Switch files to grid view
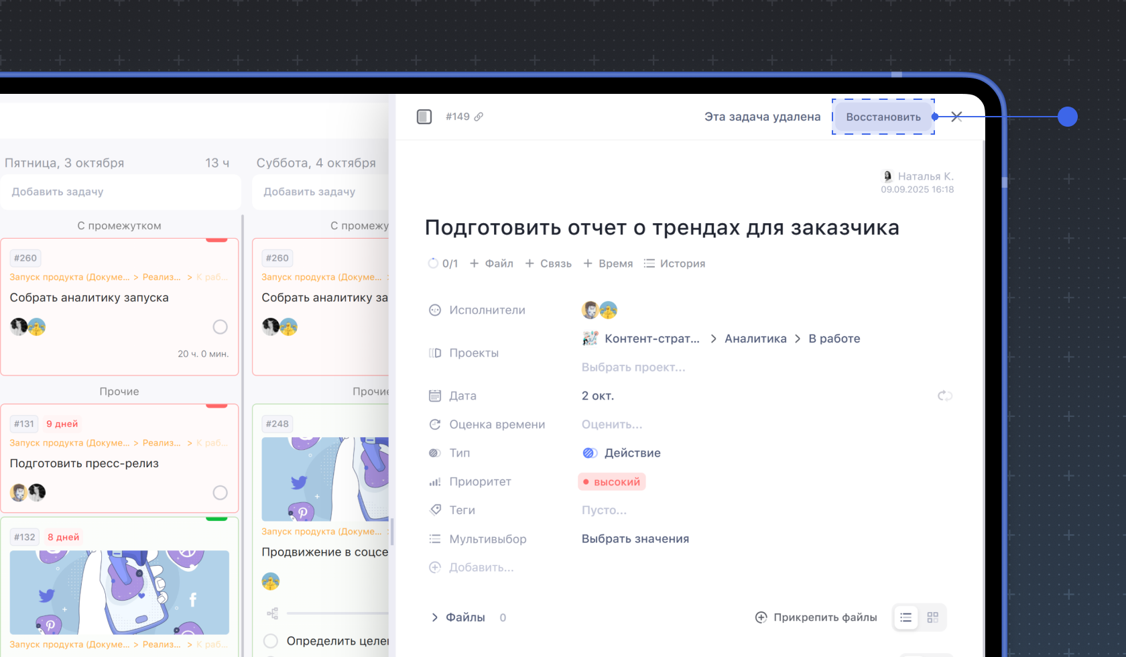The height and width of the screenshot is (657, 1126). point(932,617)
